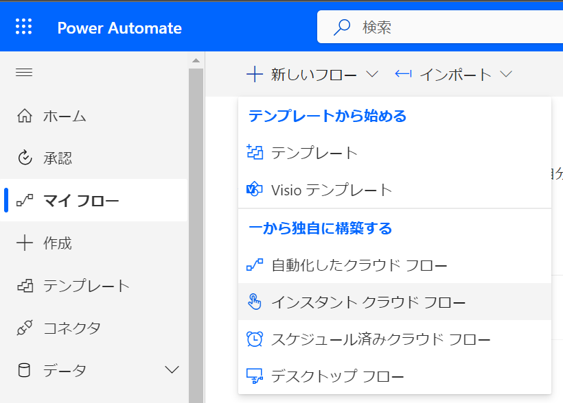Focus the 検索 search field
The width and height of the screenshot is (563, 403).
pos(440,27)
